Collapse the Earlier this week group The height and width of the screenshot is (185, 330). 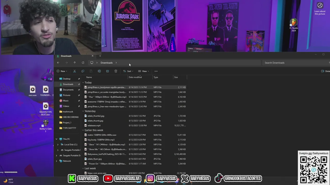pos(83,130)
